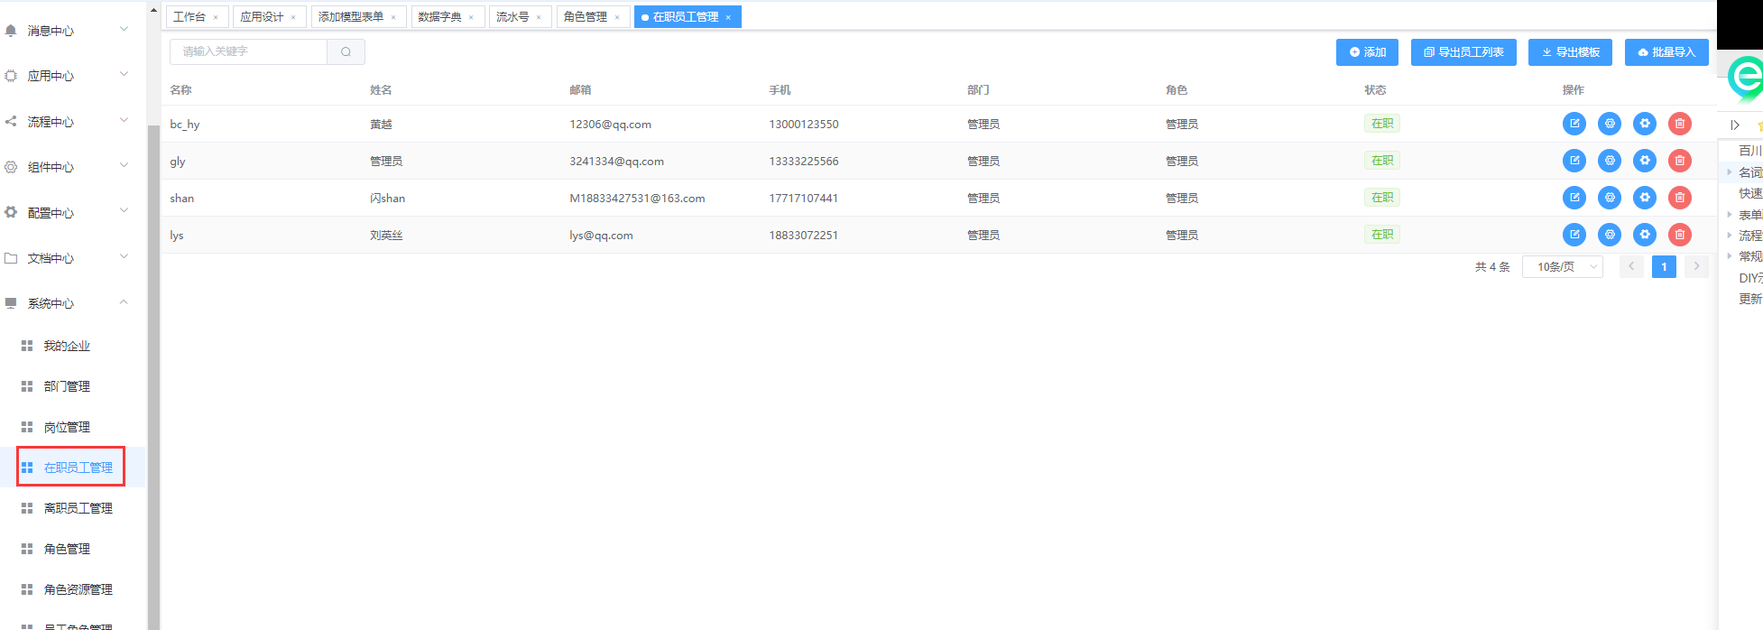Screen dimensions: 1763x630
Task: Click second blue action icon for gly
Action: coord(1610,161)
